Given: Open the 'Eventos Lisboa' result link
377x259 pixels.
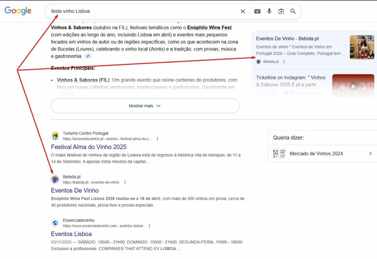Looking at the screenshot, I should coord(71,234).
